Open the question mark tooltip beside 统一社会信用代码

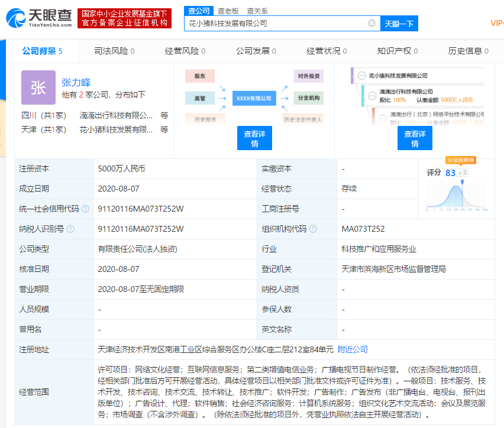click(85, 209)
